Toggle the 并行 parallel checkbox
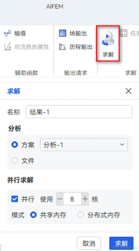 pyautogui.click(x=15, y=199)
